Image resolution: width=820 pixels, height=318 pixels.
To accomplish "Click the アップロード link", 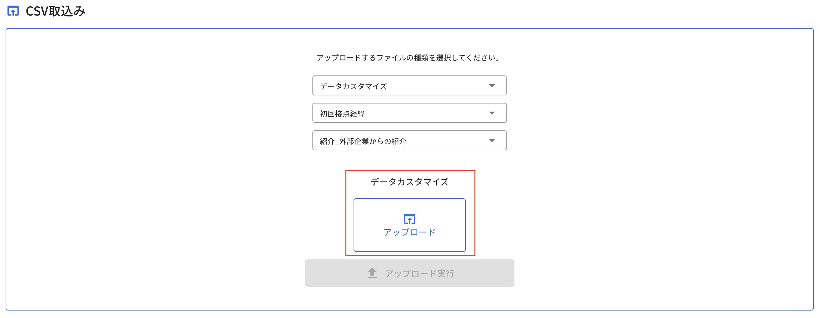I will [409, 232].
